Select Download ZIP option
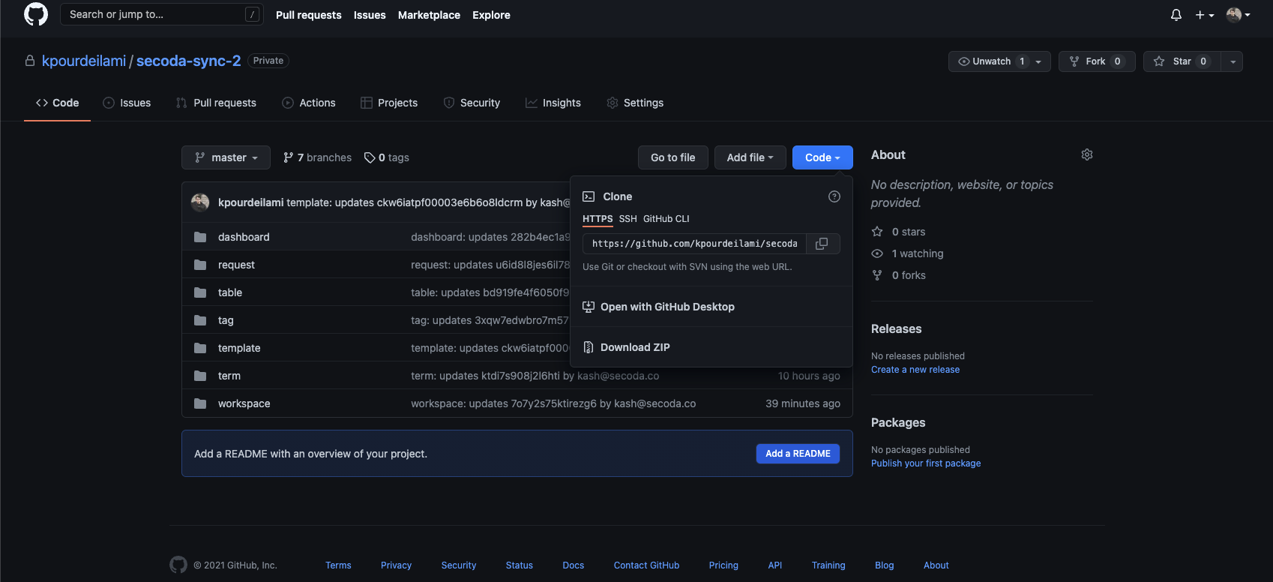Screen dimensions: 1273x582 634,347
